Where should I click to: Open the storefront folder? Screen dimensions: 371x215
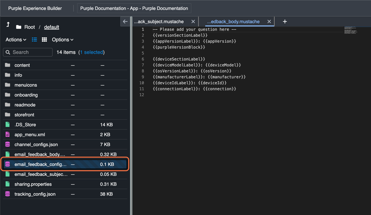click(x=24, y=115)
